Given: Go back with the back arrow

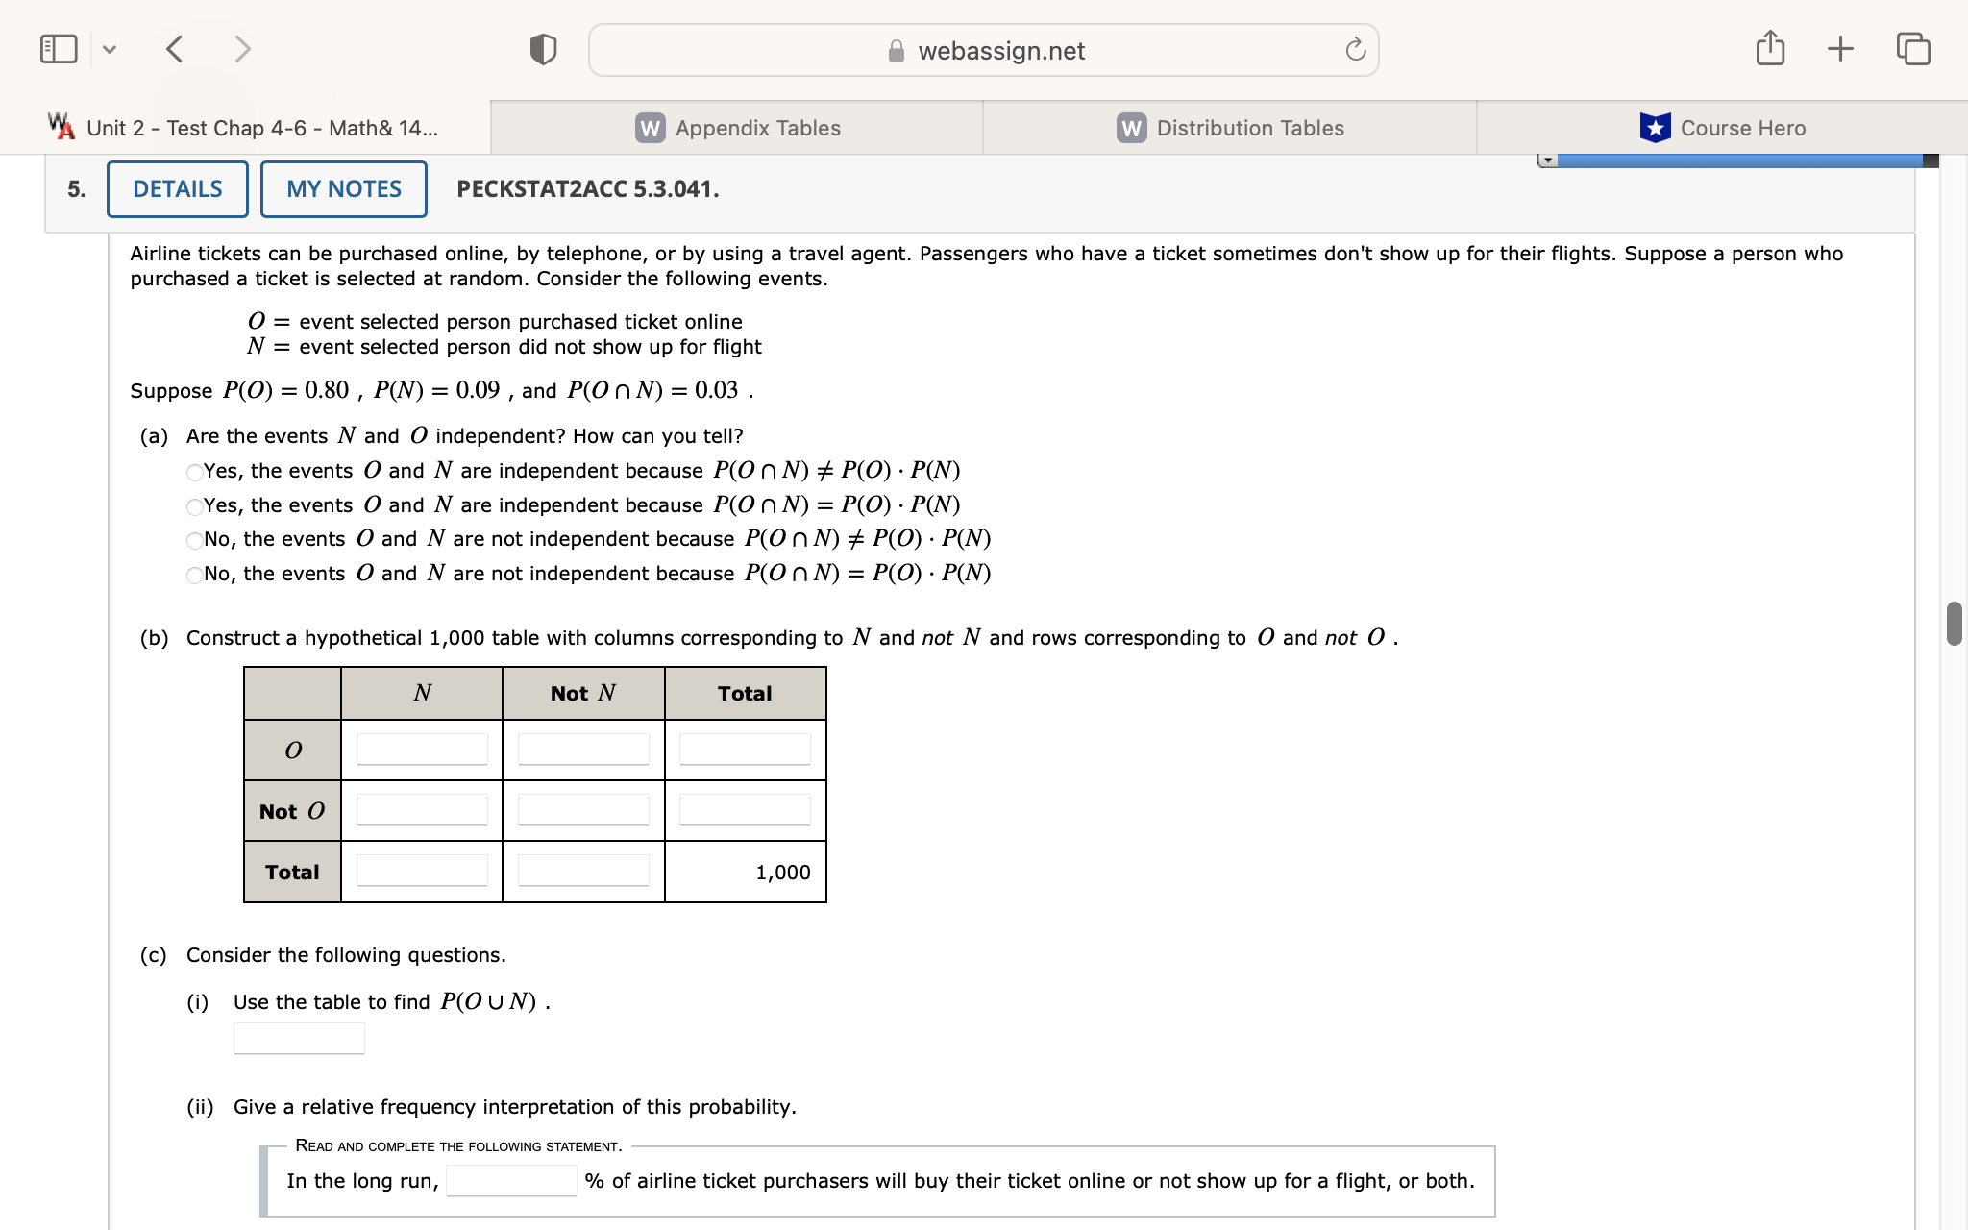Looking at the screenshot, I should click(174, 49).
